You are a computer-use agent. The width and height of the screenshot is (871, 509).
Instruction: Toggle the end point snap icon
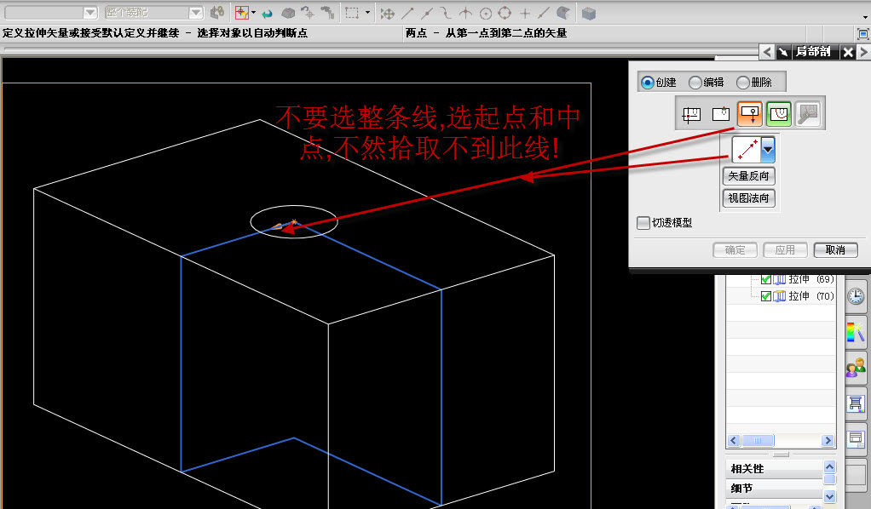[407, 13]
